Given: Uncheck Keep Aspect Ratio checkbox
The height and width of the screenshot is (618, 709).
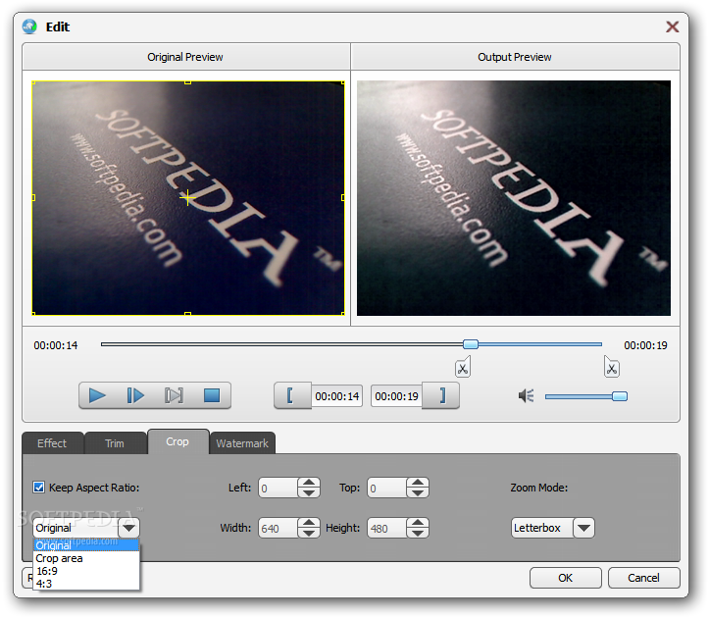Looking at the screenshot, I should coord(39,488).
